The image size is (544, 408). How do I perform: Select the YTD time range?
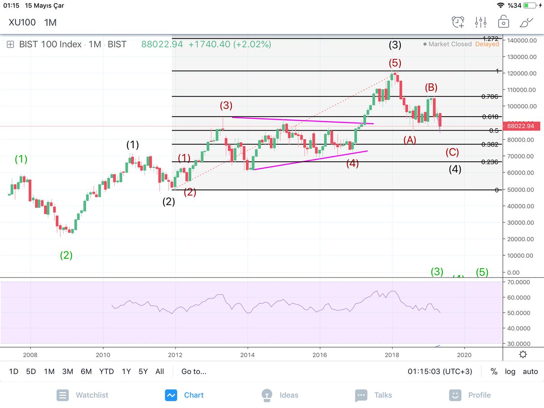[x=107, y=371]
